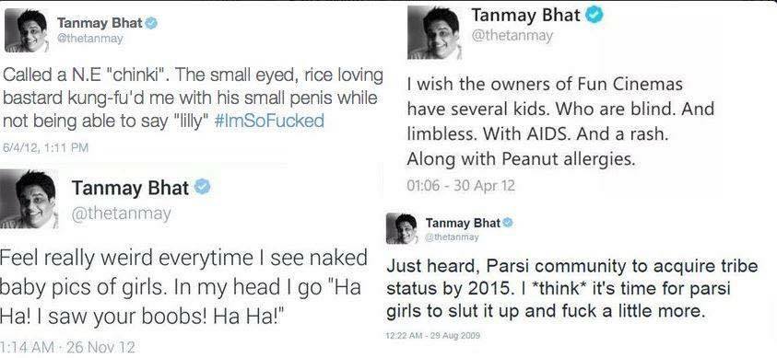Open @thetanmay handle on the Fun Cinemas tweet
Image resolution: width=777 pixels, height=358 pixels.
[512, 37]
